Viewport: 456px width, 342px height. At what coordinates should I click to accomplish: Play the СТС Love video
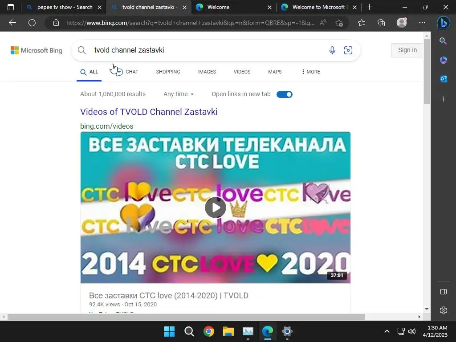[x=216, y=208]
